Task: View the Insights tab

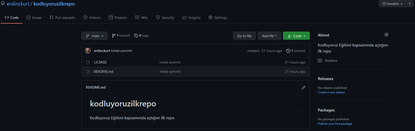Action: coord(192,18)
